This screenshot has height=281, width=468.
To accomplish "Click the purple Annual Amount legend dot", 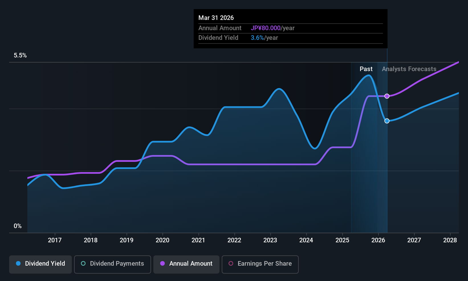I will coord(162,263).
